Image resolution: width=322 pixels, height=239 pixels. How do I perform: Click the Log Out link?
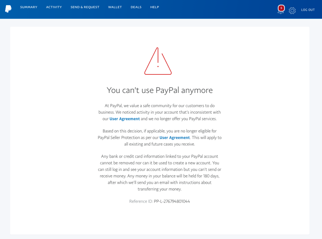tap(308, 10)
